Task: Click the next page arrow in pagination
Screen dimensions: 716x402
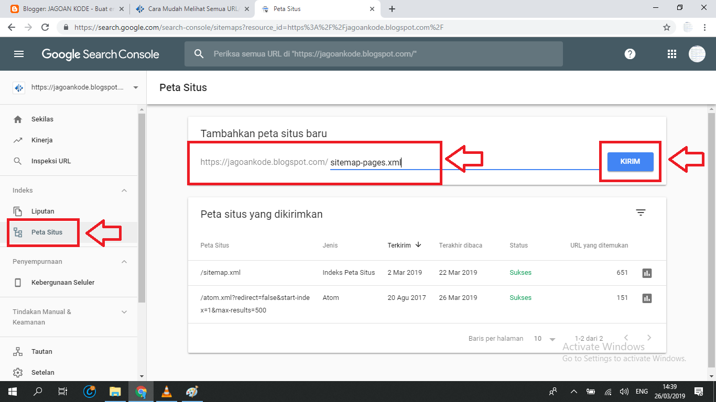Action: [649, 338]
